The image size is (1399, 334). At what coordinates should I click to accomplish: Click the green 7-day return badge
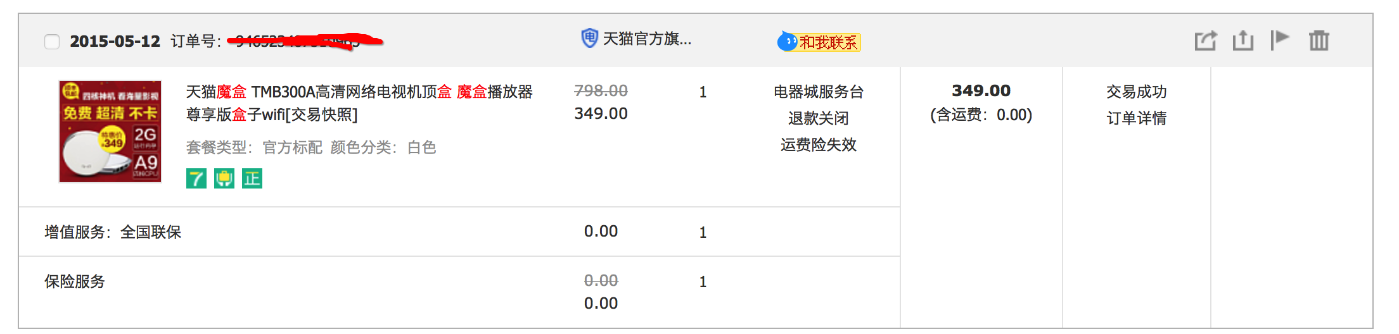pos(196,178)
